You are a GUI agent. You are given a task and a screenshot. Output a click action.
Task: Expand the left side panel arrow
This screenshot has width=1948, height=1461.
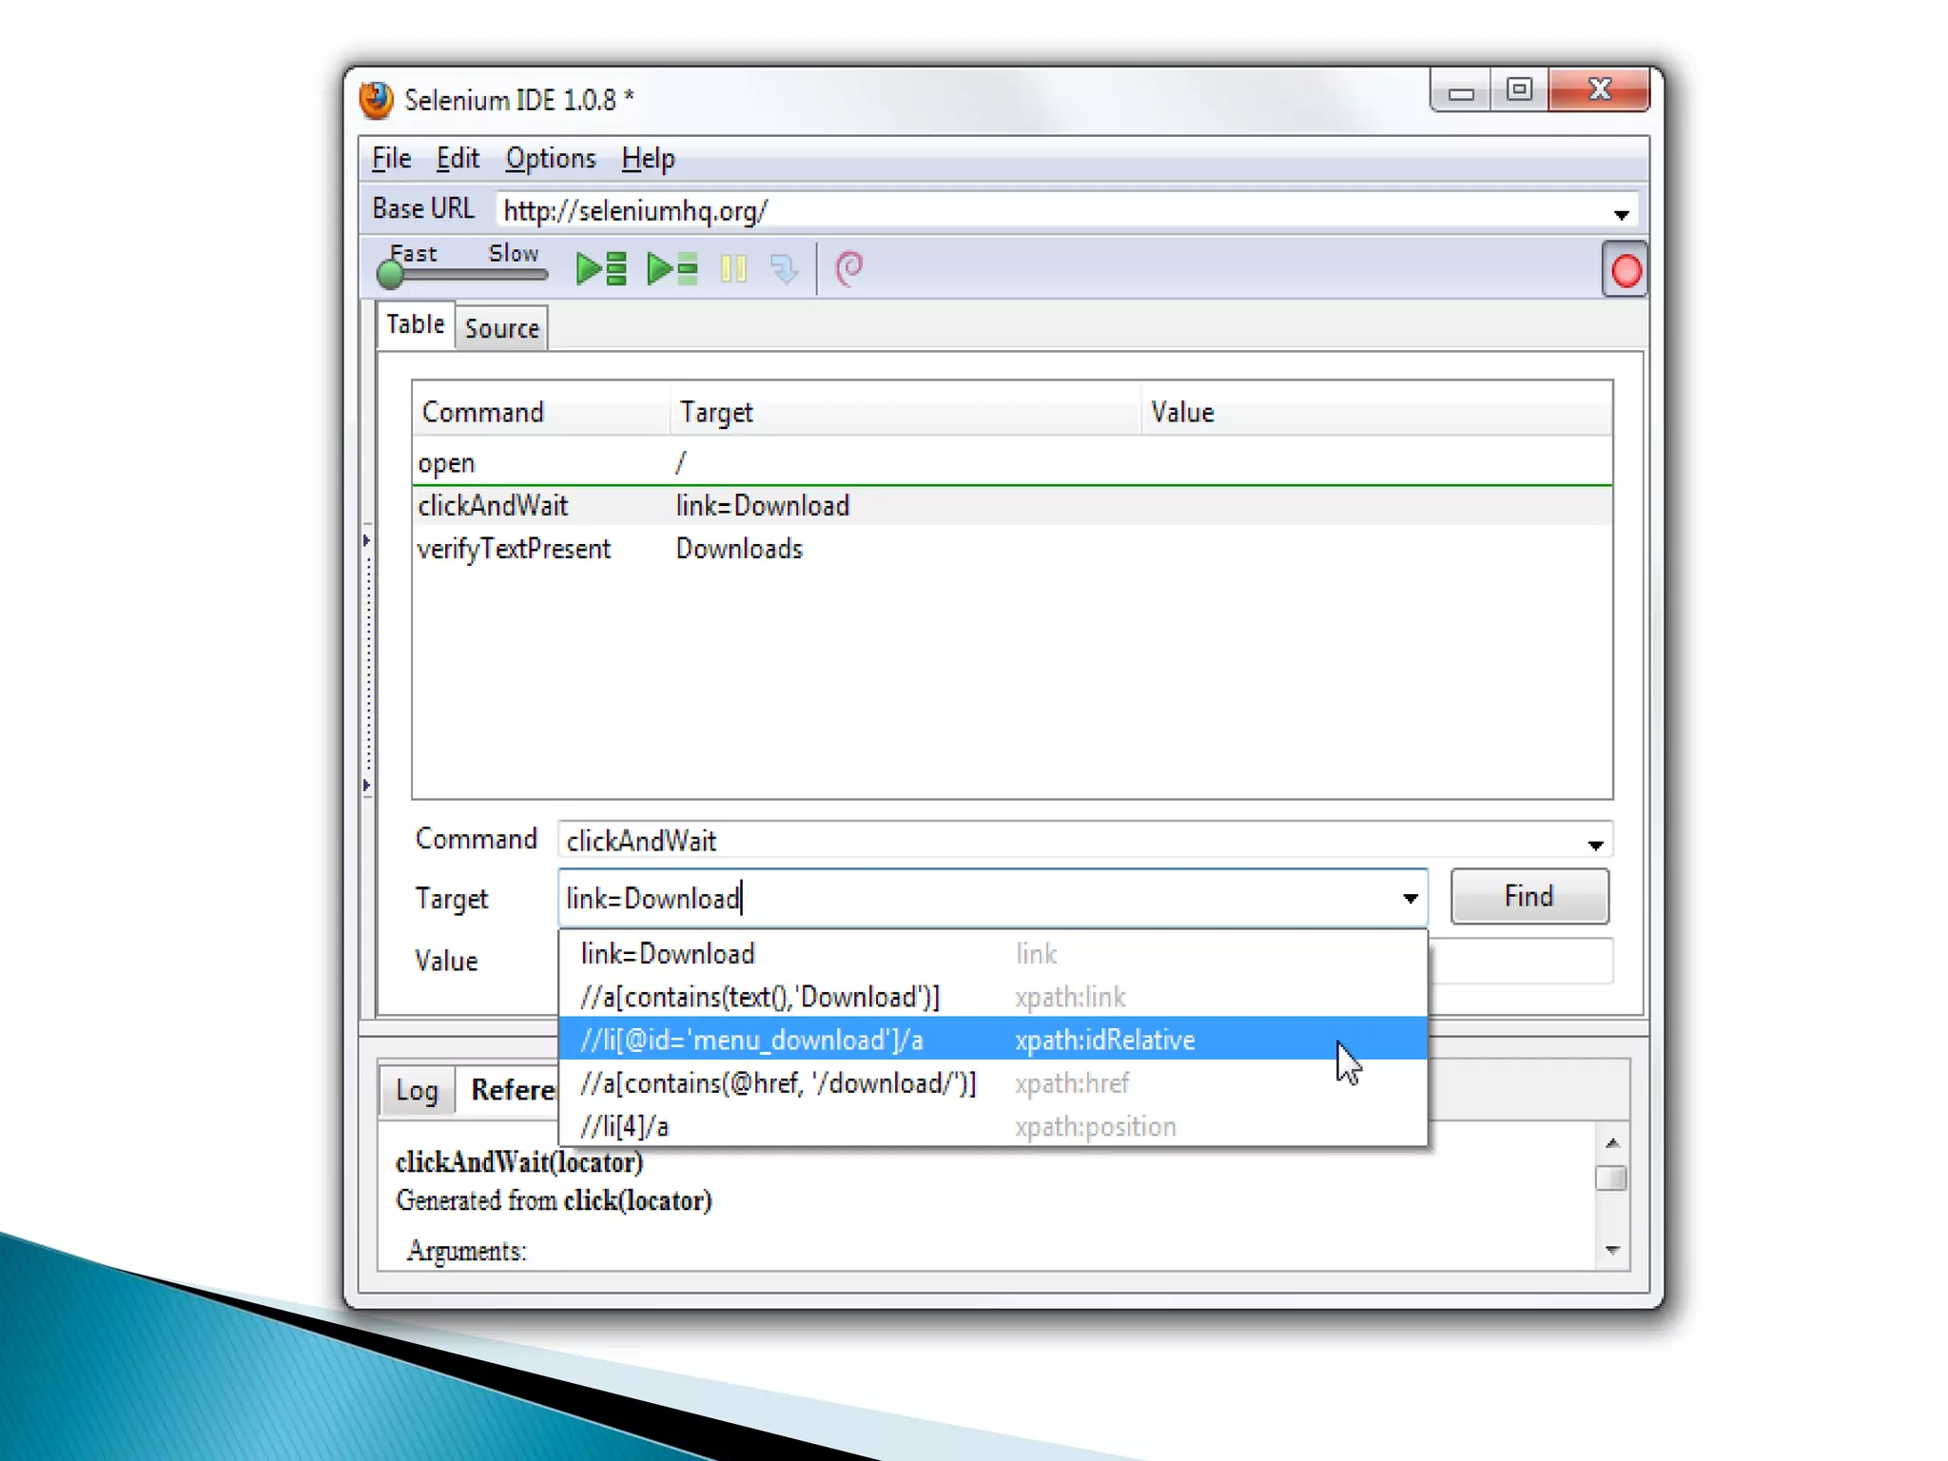click(366, 540)
